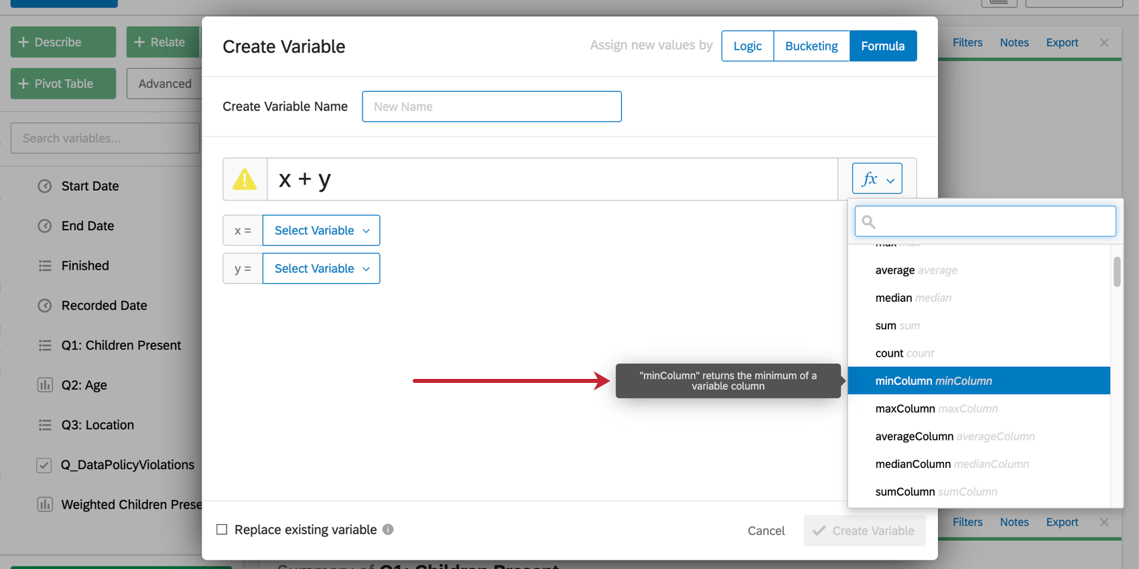Enable the Replace existing variable checkbox
The width and height of the screenshot is (1139, 569).
222,530
